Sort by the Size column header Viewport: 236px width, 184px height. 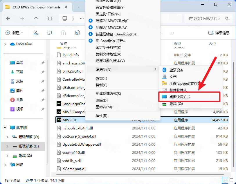pyautogui.click(x=212, y=44)
